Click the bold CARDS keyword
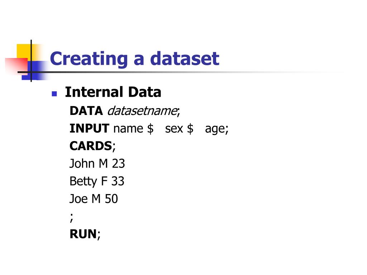Viewport: 367px width, 275px height. coord(91,146)
